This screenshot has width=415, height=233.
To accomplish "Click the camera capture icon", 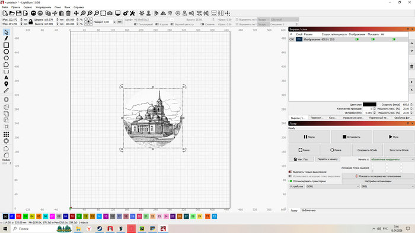I will [110, 13].
